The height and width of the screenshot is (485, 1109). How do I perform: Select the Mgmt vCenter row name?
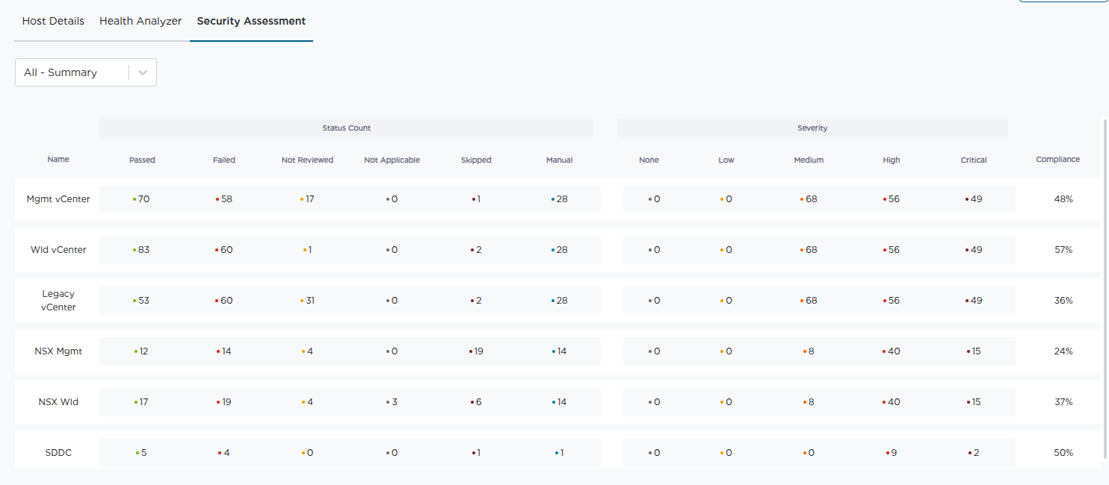coord(58,199)
